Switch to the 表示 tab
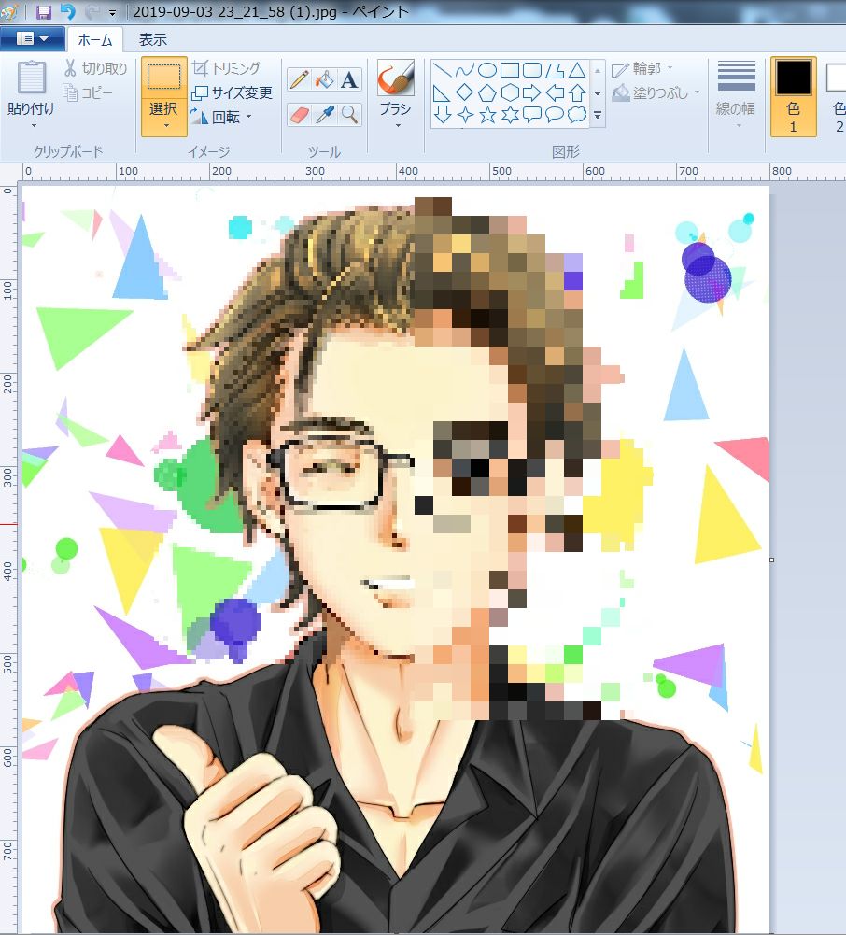 click(x=152, y=39)
